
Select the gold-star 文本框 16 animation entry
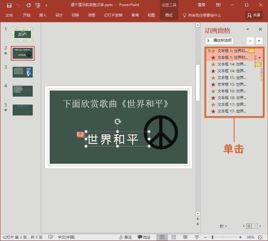coord(234,91)
